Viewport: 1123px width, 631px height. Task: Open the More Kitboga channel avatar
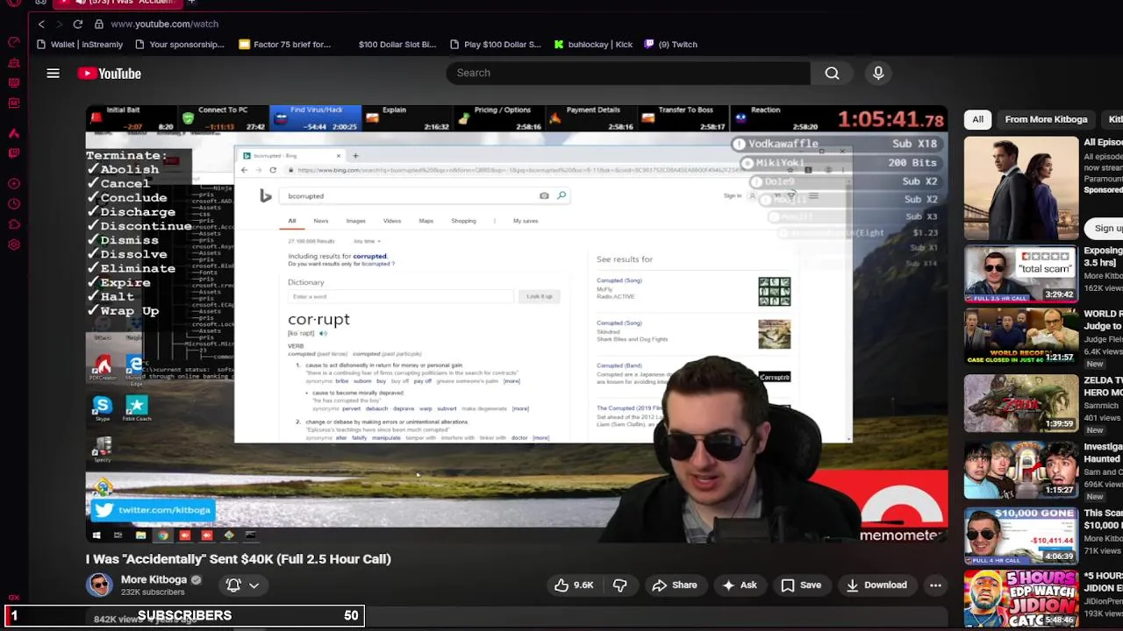click(99, 585)
